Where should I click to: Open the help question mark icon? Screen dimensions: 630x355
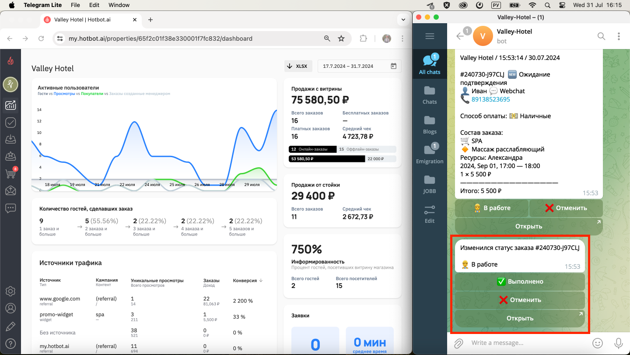click(10, 344)
